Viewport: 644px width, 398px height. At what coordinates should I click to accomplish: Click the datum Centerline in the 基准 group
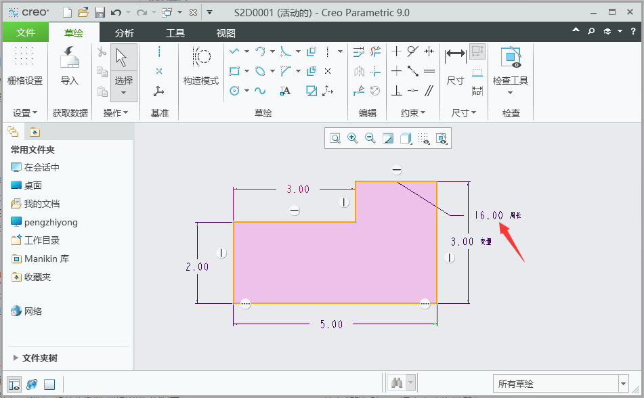159,51
